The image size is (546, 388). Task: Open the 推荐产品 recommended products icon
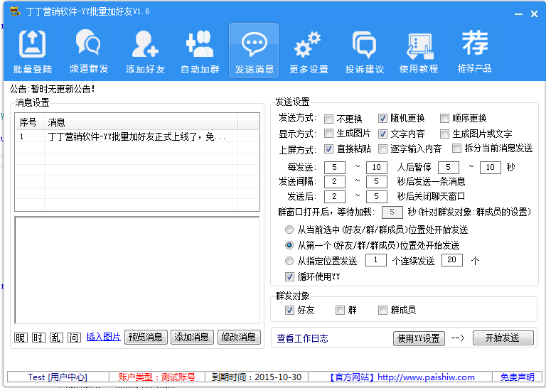tap(474, 51)
